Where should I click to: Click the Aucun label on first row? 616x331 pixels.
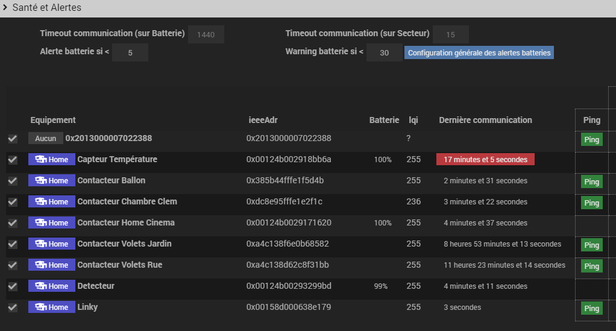[x=45, y=139]
